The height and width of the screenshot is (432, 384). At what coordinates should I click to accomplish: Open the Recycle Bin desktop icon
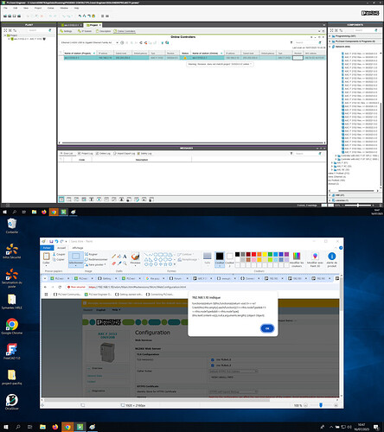pyautogui.click(x=12, y=226)
